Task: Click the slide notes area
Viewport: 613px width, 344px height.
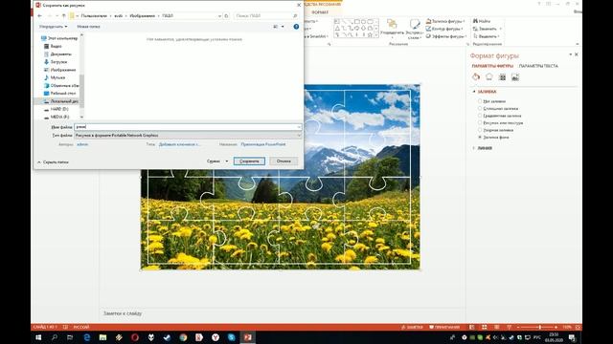Action: coord(282,313)
